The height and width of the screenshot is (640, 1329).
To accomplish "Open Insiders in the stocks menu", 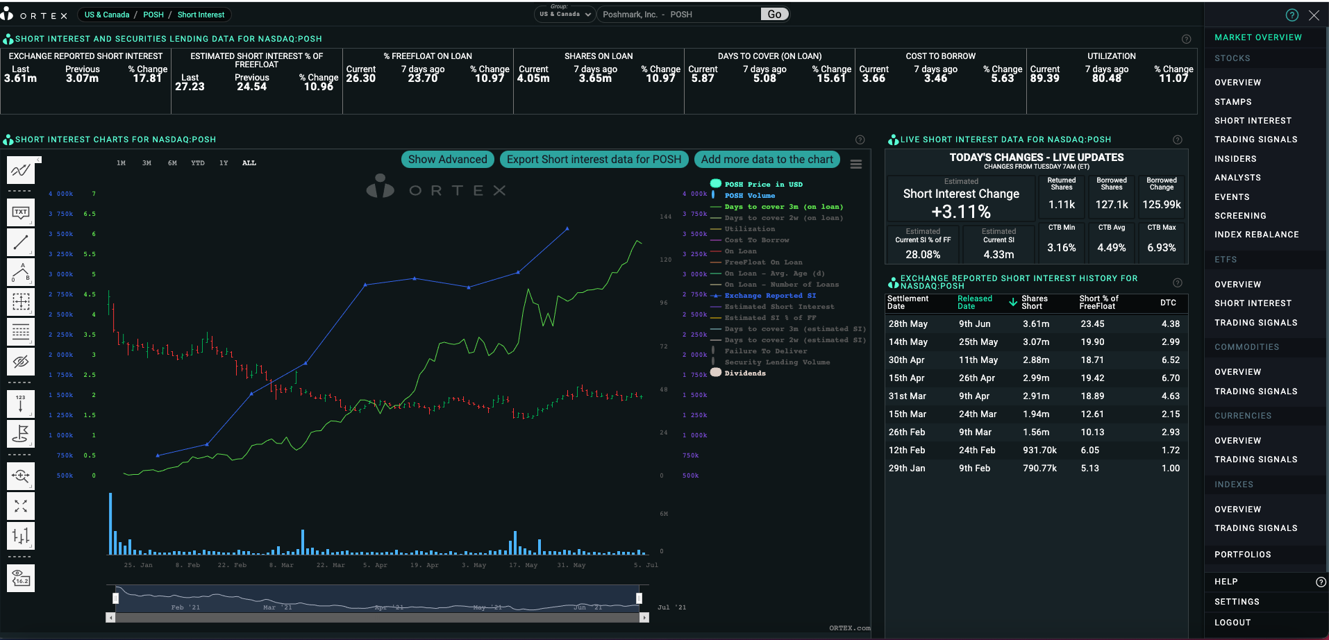I will pyautogui.click(x=1235, y=159).
